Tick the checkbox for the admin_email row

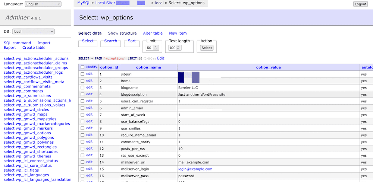click(82, 108)
